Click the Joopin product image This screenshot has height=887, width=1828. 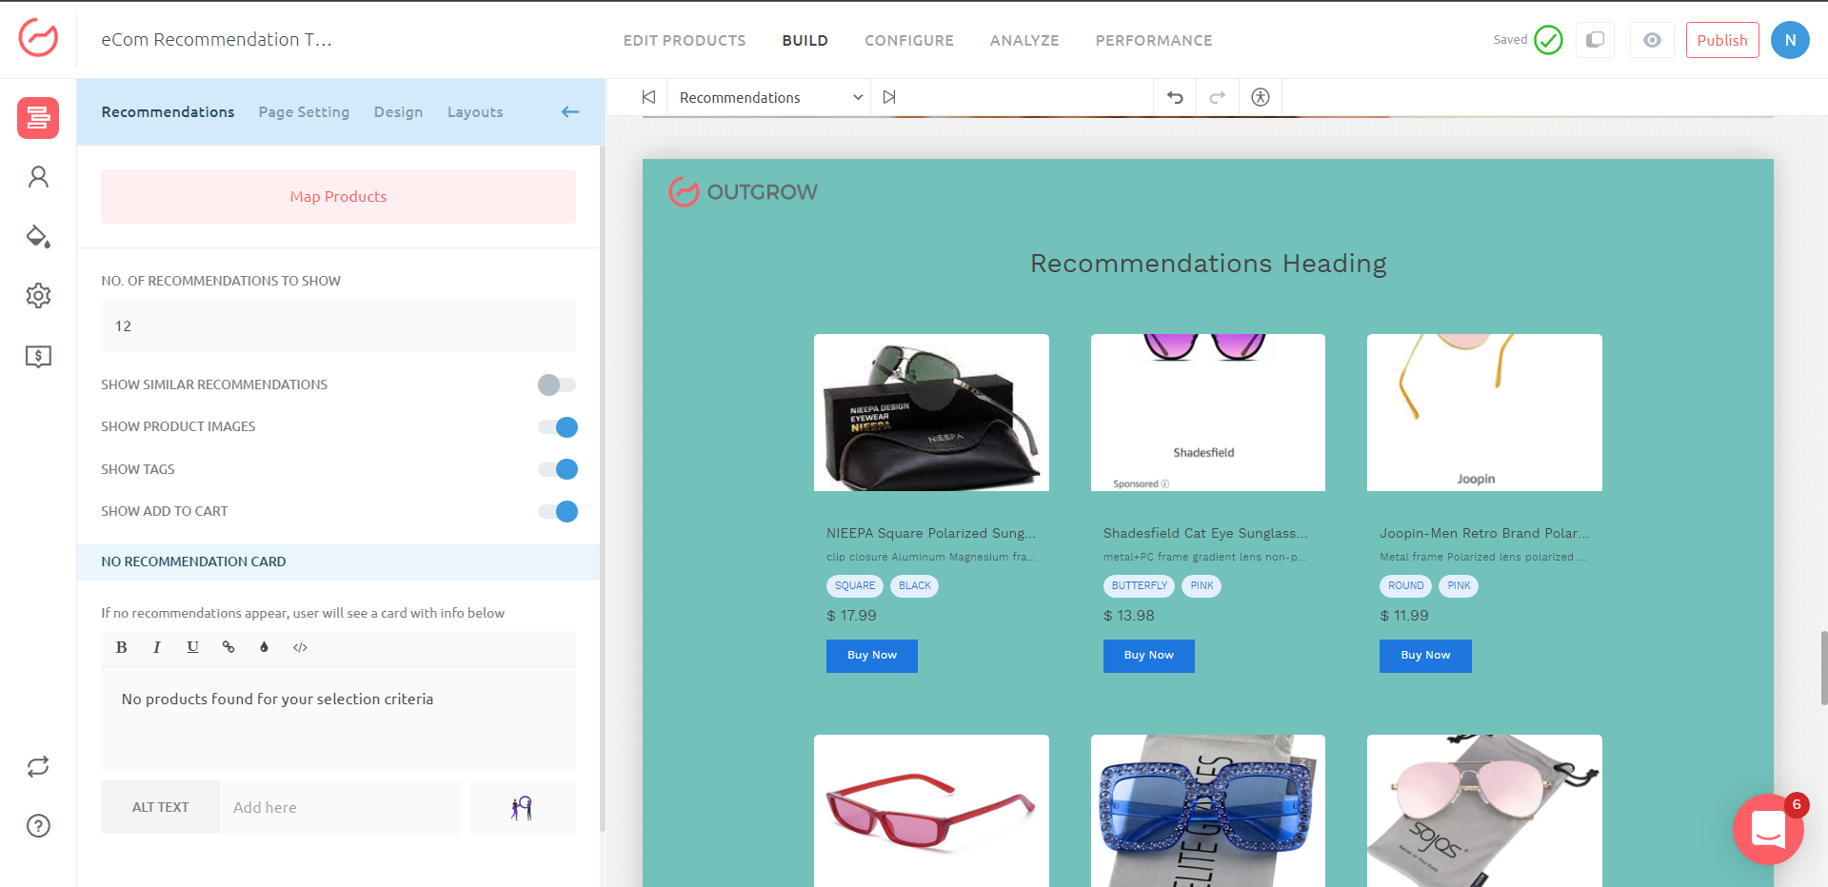coord(1484,412)
